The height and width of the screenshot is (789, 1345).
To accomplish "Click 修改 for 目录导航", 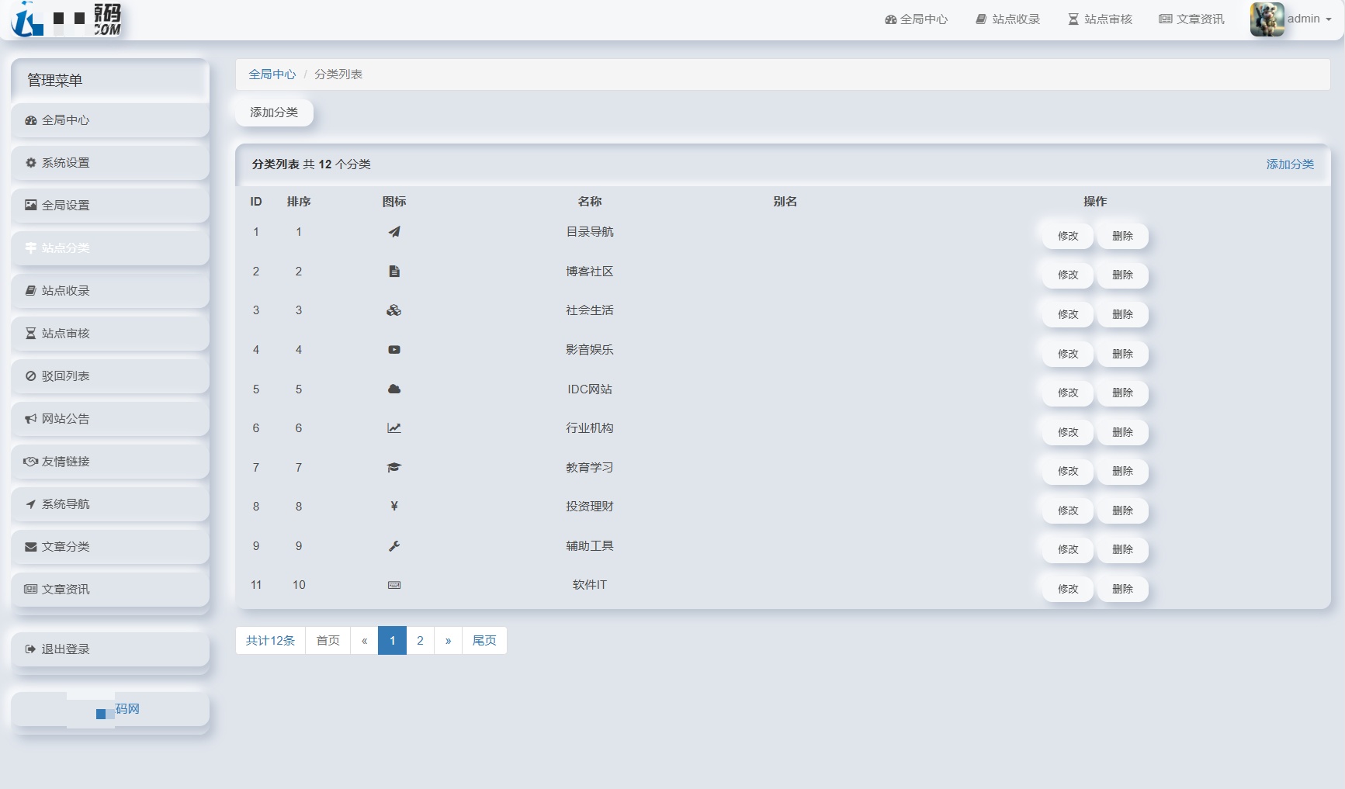I will coord(1068,236).
